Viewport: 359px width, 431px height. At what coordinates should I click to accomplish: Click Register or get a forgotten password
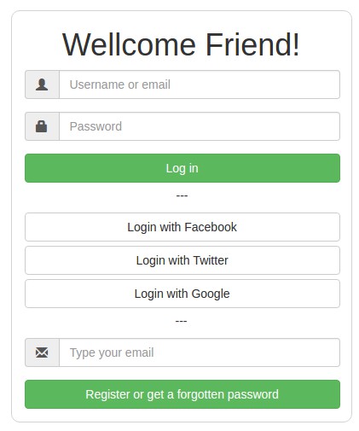point(182,394)
